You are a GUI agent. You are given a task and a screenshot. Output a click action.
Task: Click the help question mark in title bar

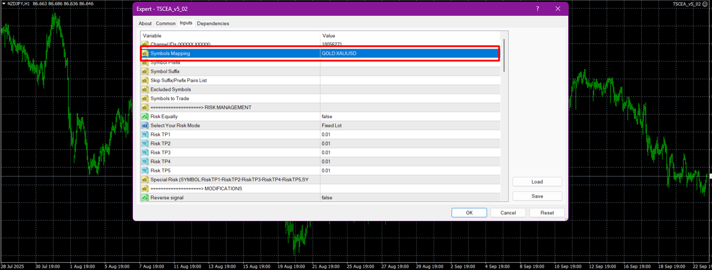[537, 9]
